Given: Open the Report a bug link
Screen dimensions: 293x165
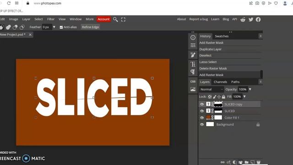Looking at the screenshot, I should pyautogui.click(x=198, y=19).
